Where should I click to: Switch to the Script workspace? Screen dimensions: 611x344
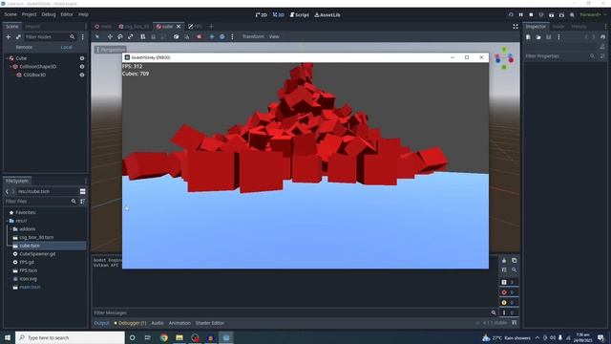tap(299, 15)
